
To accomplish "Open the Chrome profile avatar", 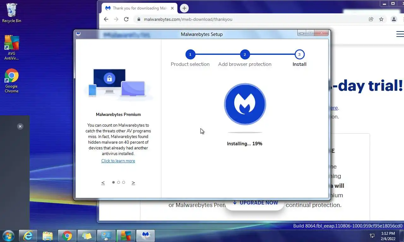I will (x=394, y=19).
